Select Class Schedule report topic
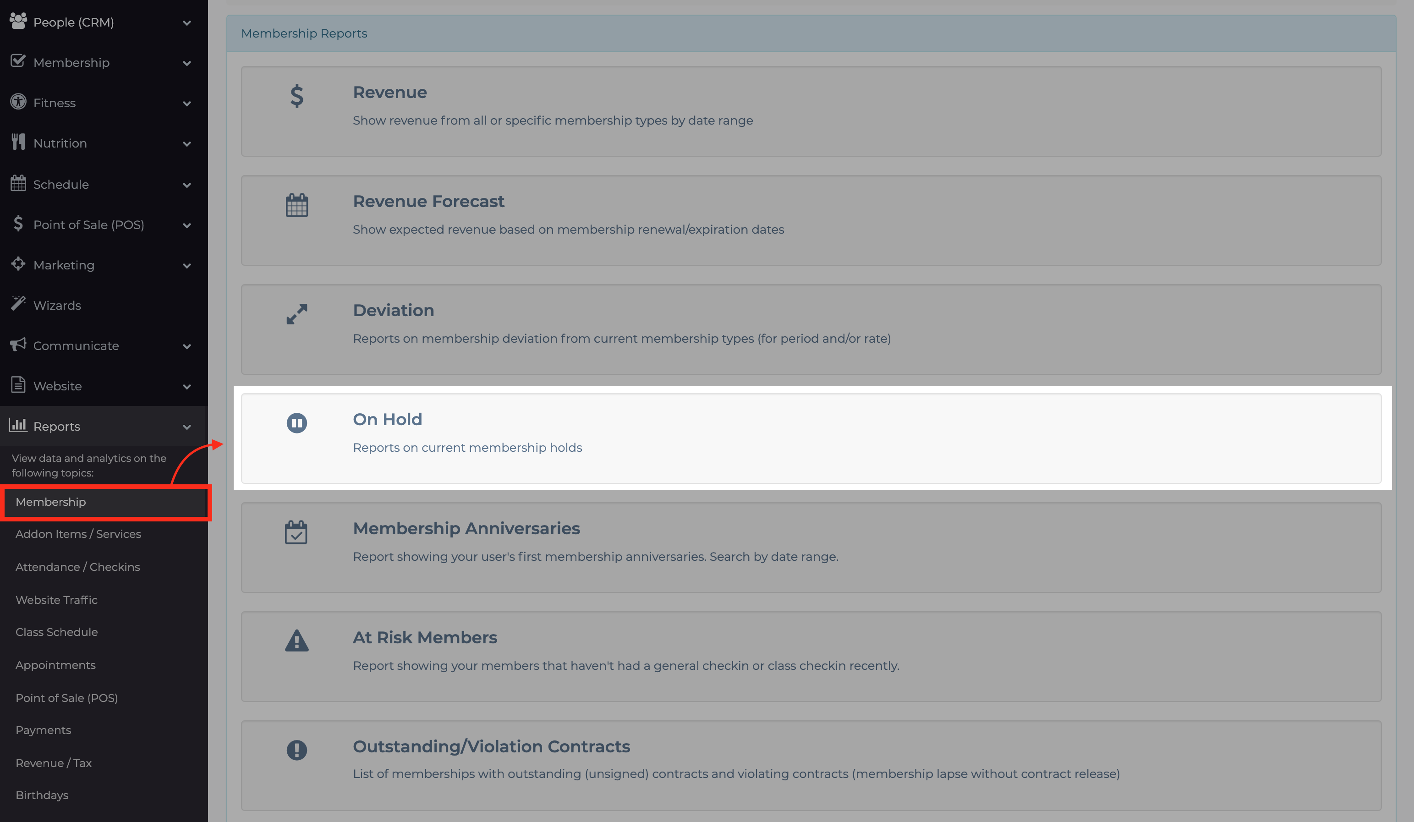 (x=57, y=632)
